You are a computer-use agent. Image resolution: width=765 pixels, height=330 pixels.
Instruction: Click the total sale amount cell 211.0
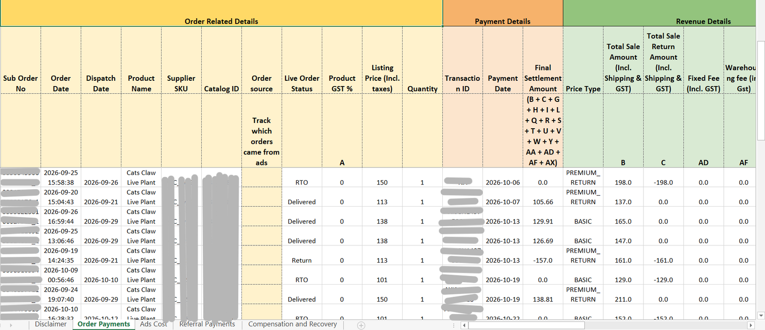(623, 295)
